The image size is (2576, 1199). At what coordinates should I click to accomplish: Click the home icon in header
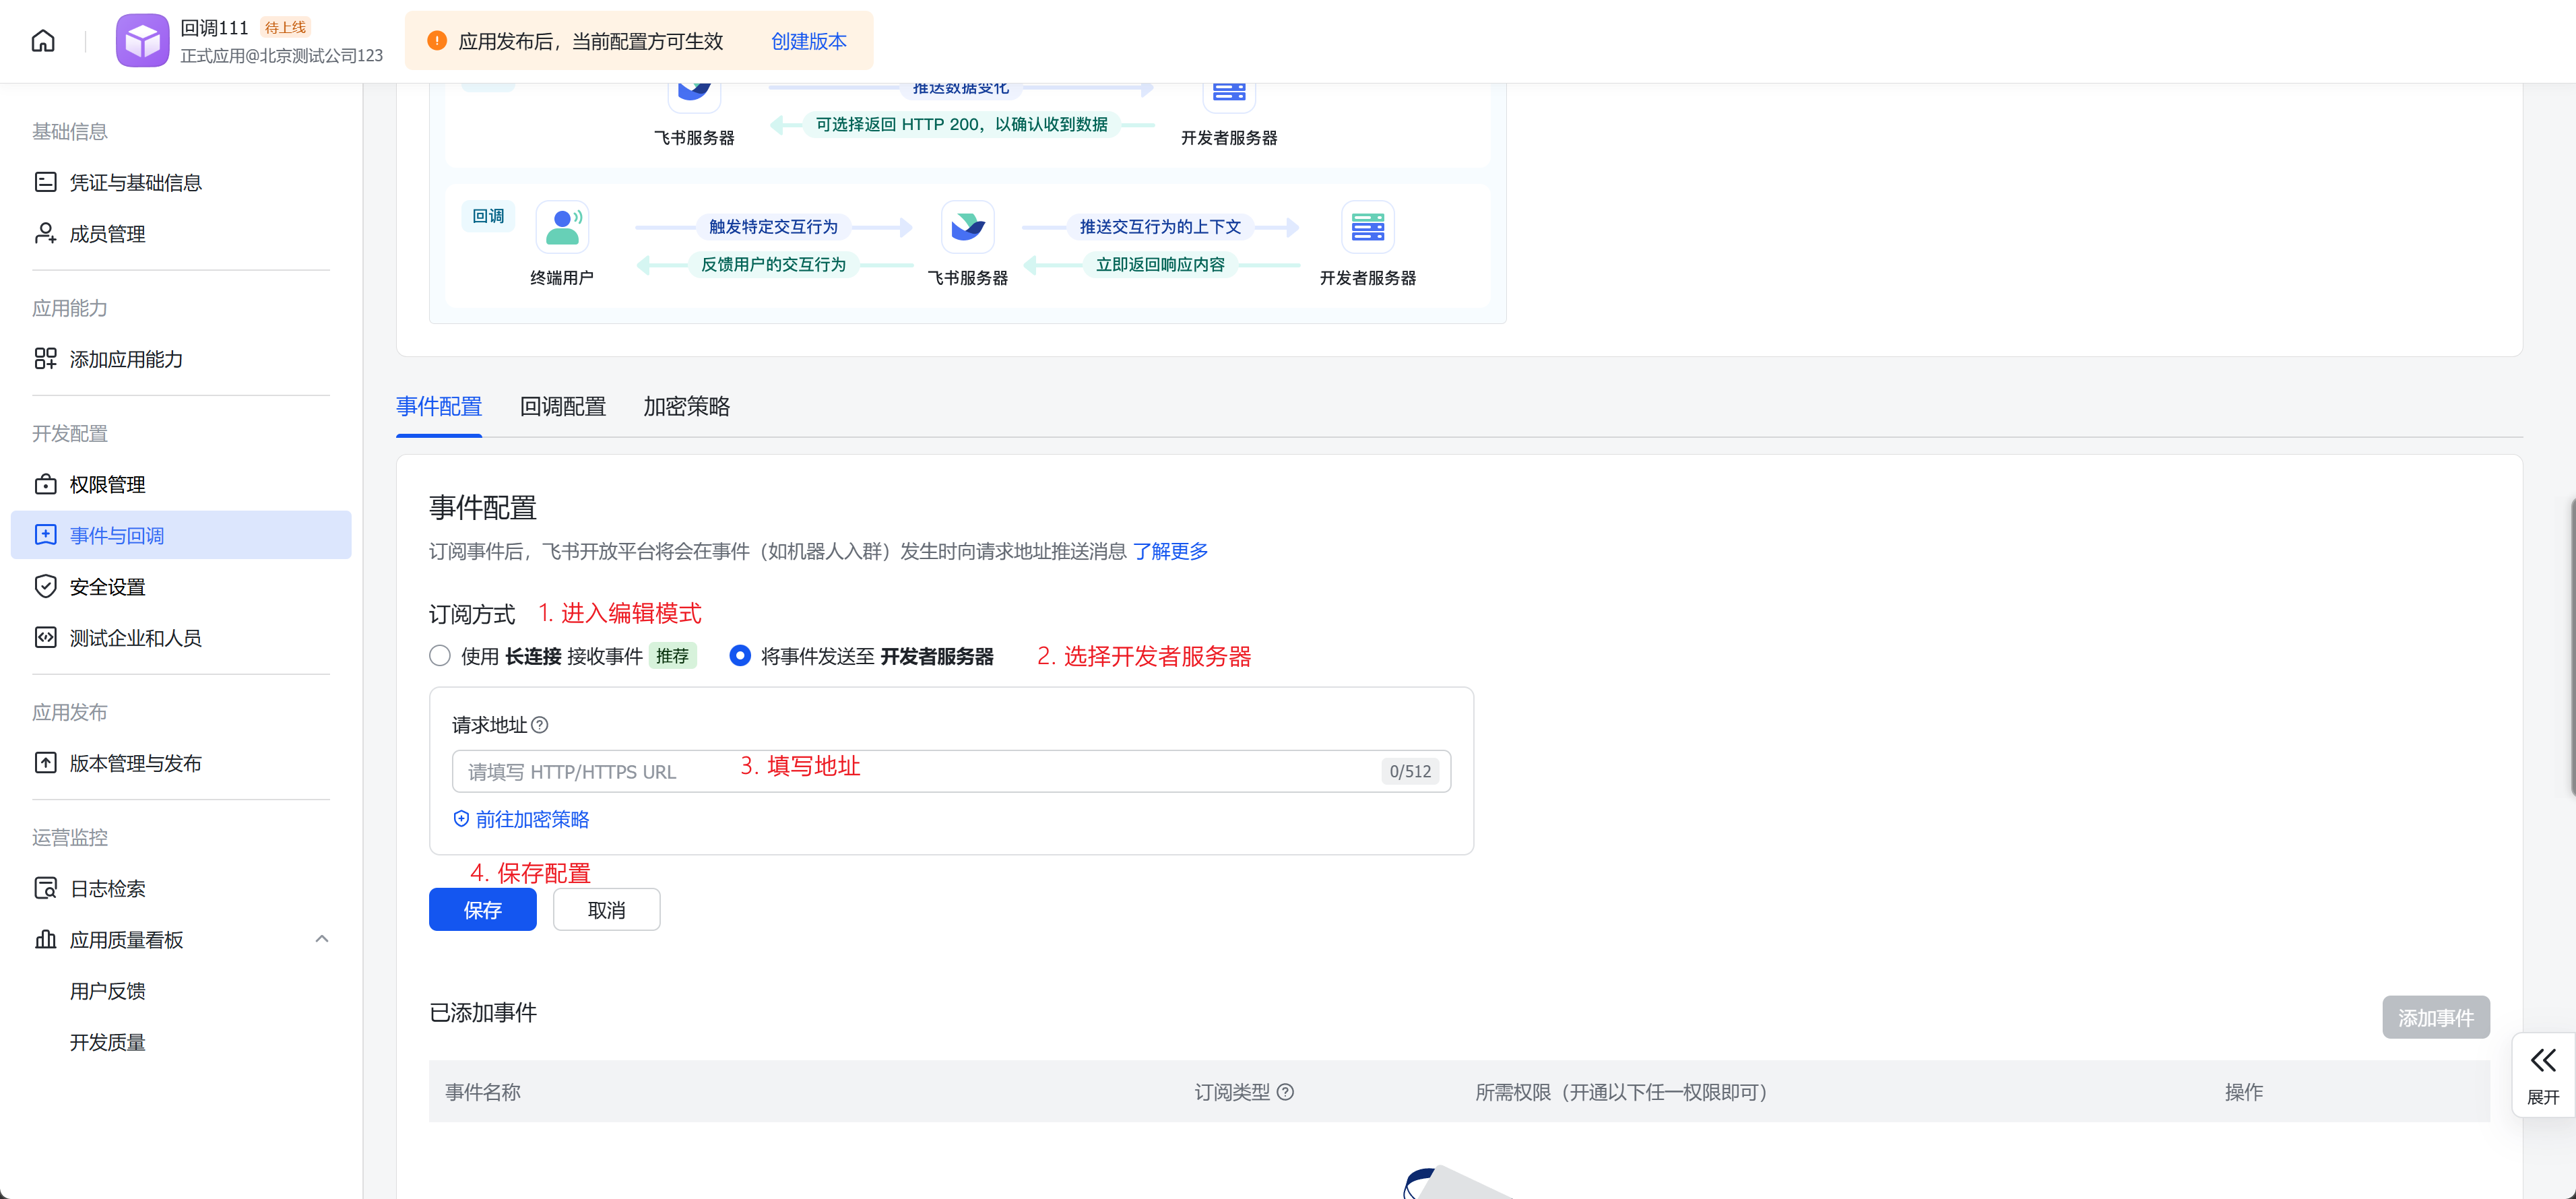click(43, 41)
